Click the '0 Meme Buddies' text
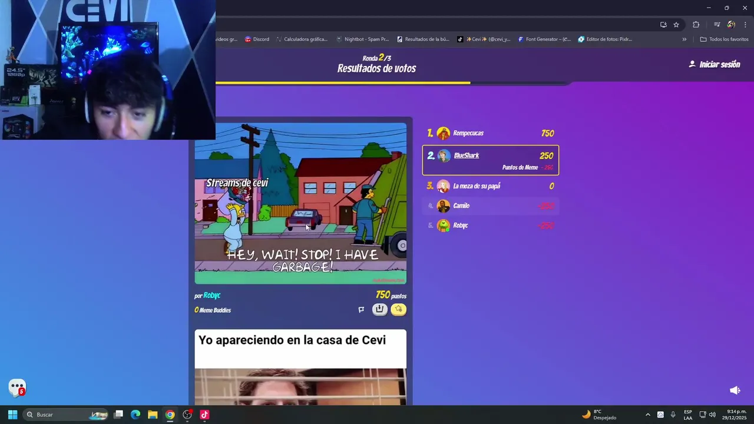Image resolution: width=754 pixels, height=424 pixels. click(x=213, y=310)
